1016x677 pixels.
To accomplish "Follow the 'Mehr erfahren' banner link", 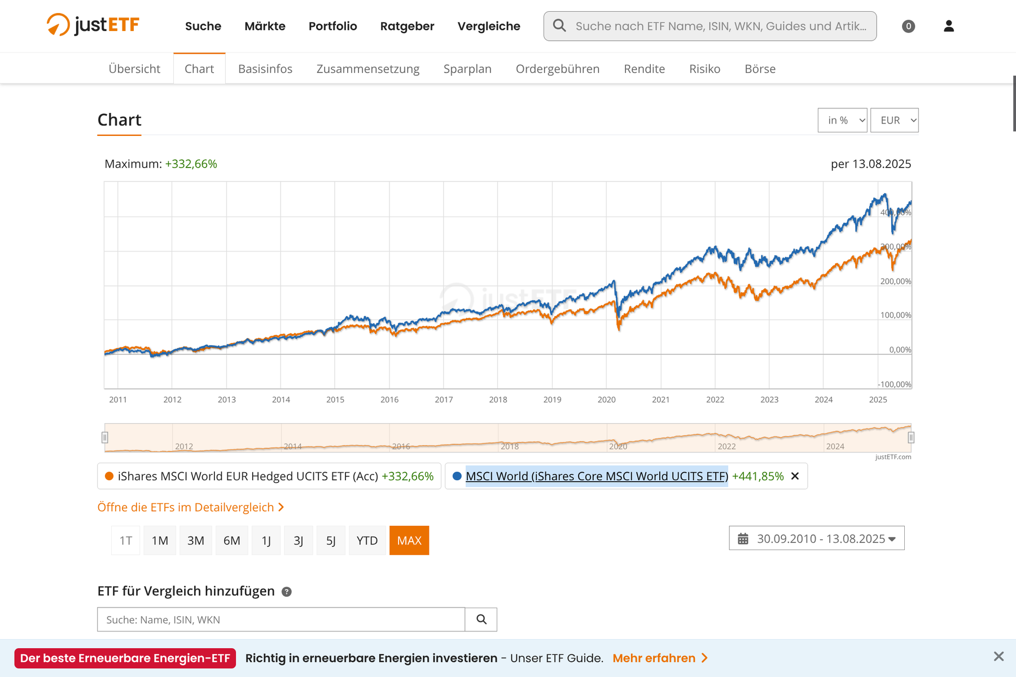I will coord(660,658).
